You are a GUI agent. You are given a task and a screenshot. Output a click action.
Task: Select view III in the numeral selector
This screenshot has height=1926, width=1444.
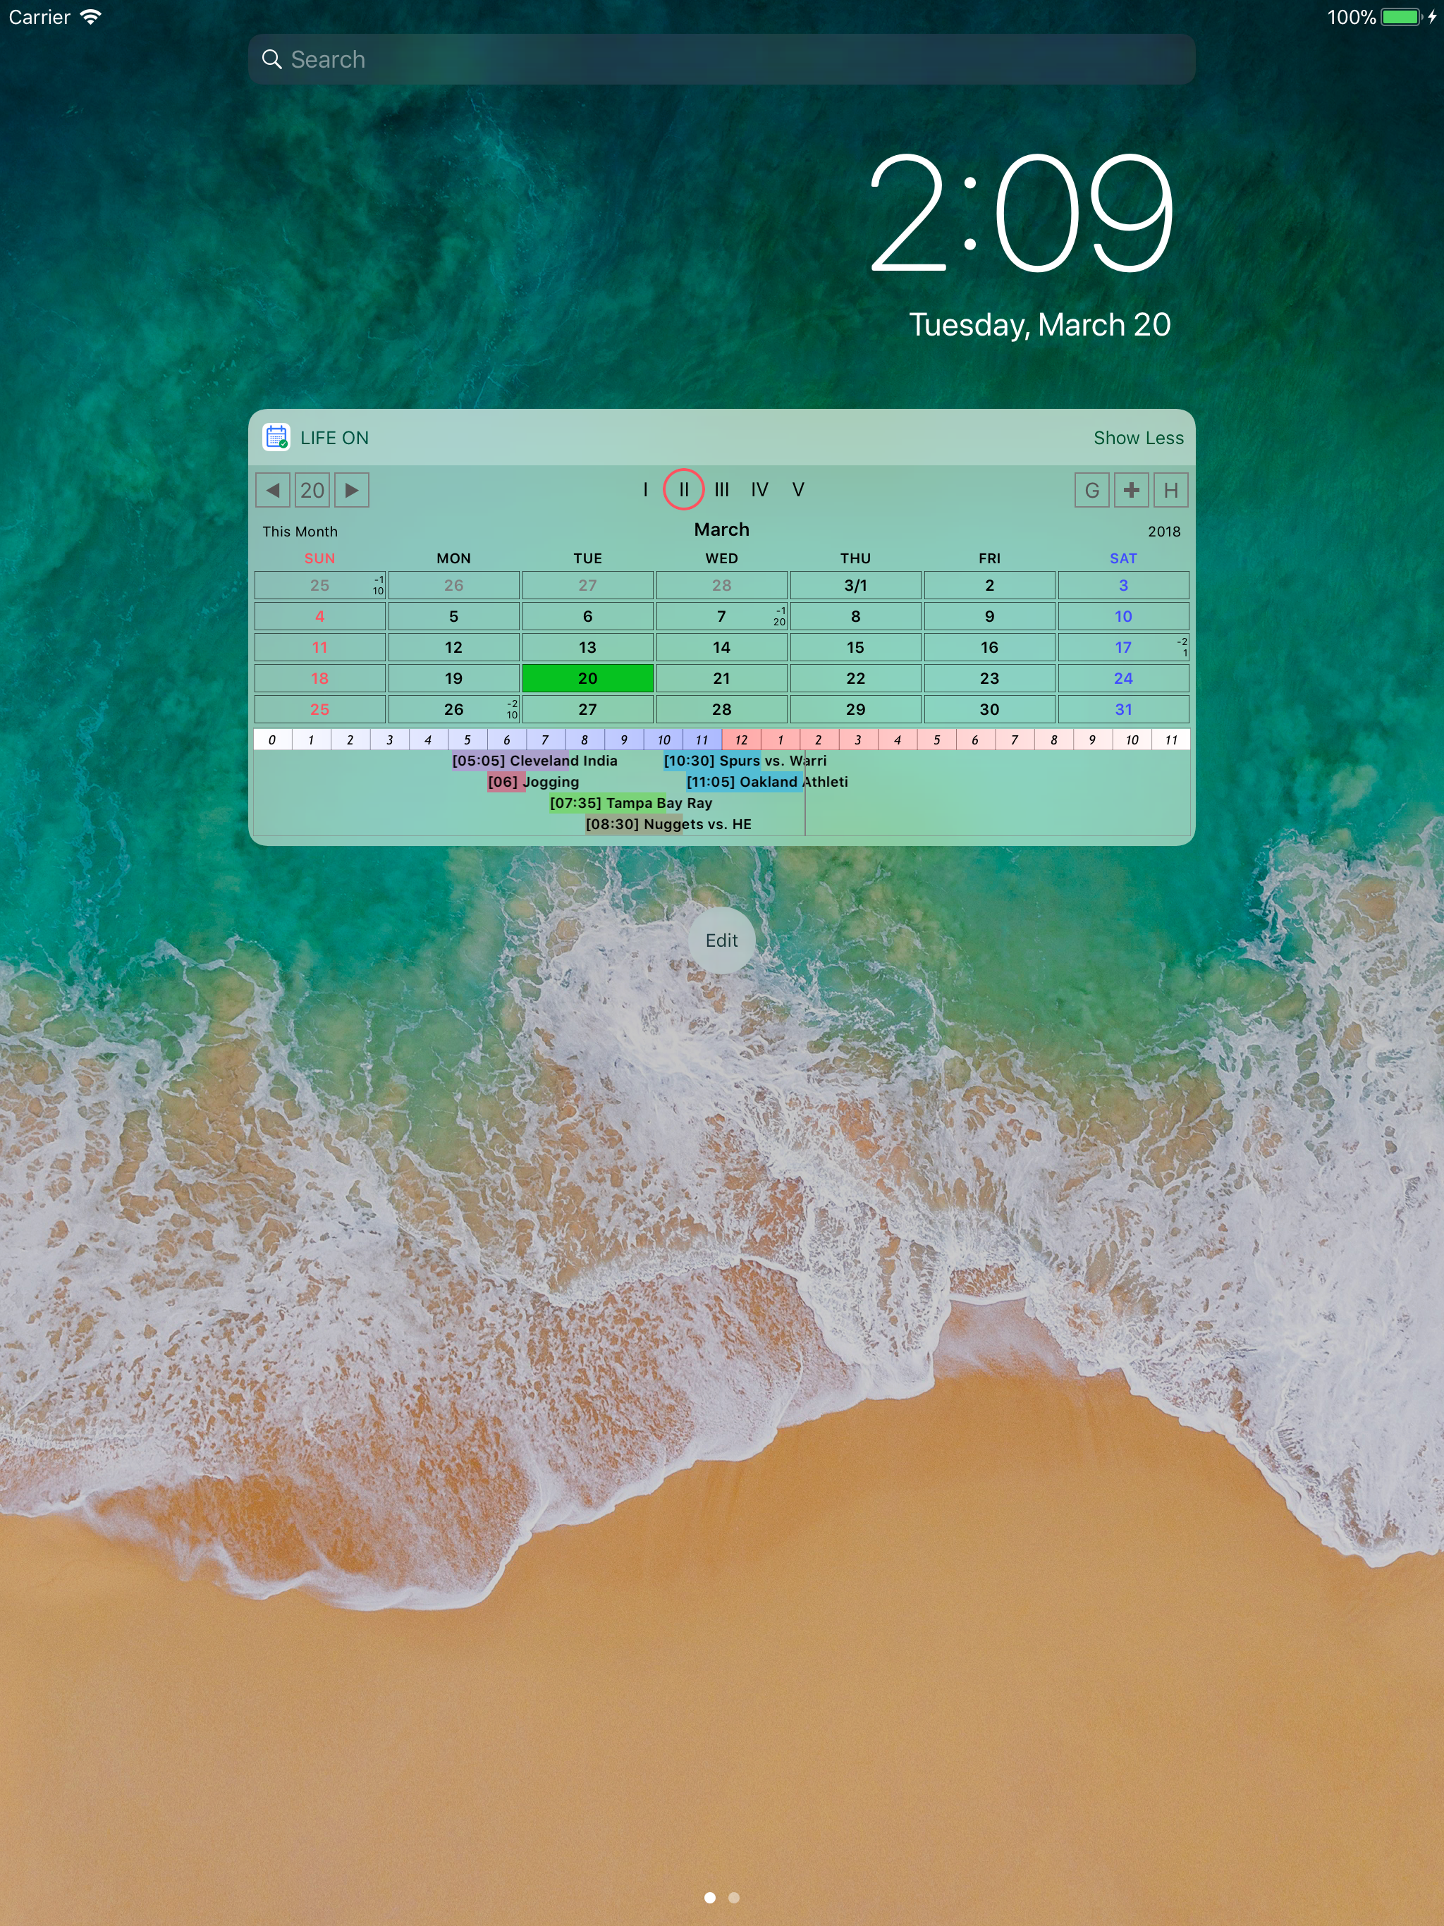click(721, 489)
